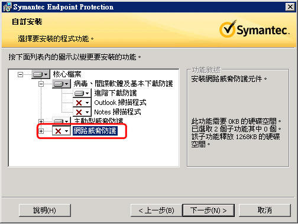298x224 pixels.
Task: Collapse the 核心檔案 tree node
Action: point(20,74)
